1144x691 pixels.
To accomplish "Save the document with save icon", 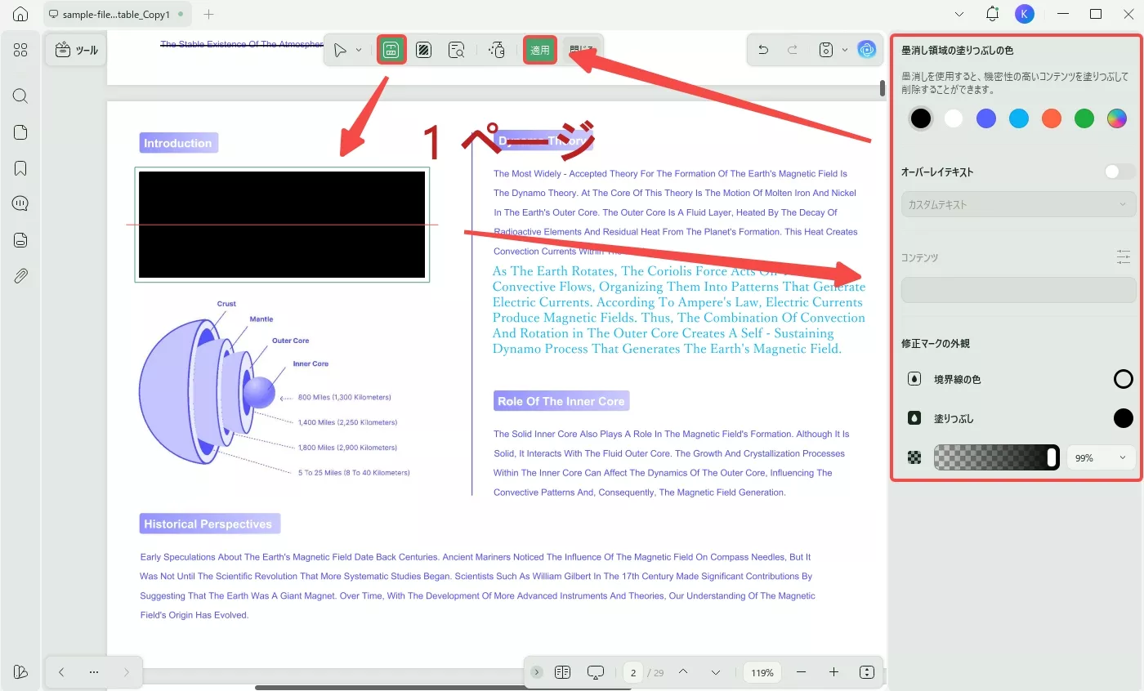I will 826,50.
